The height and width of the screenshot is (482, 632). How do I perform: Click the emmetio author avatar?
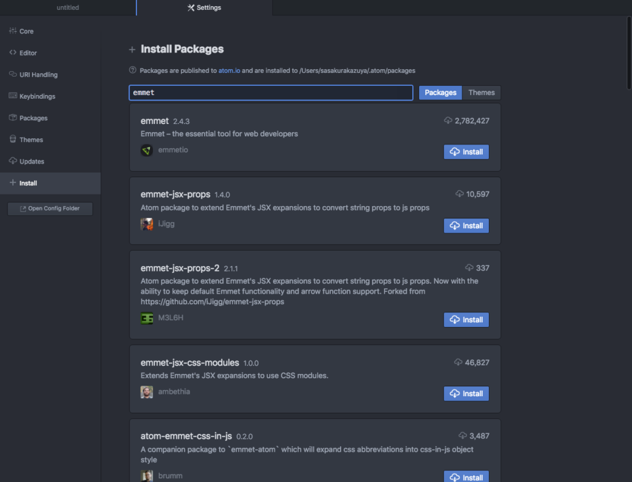pos(147,151)
